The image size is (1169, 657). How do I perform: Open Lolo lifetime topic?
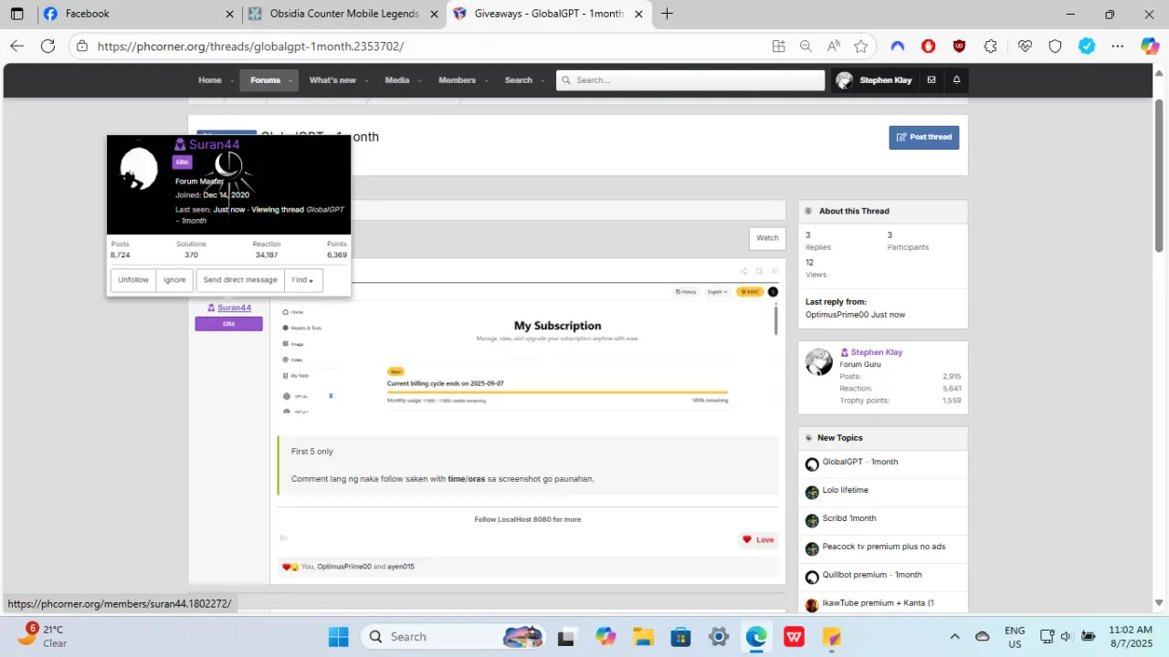pyautogui.click(x=845, y=490)
